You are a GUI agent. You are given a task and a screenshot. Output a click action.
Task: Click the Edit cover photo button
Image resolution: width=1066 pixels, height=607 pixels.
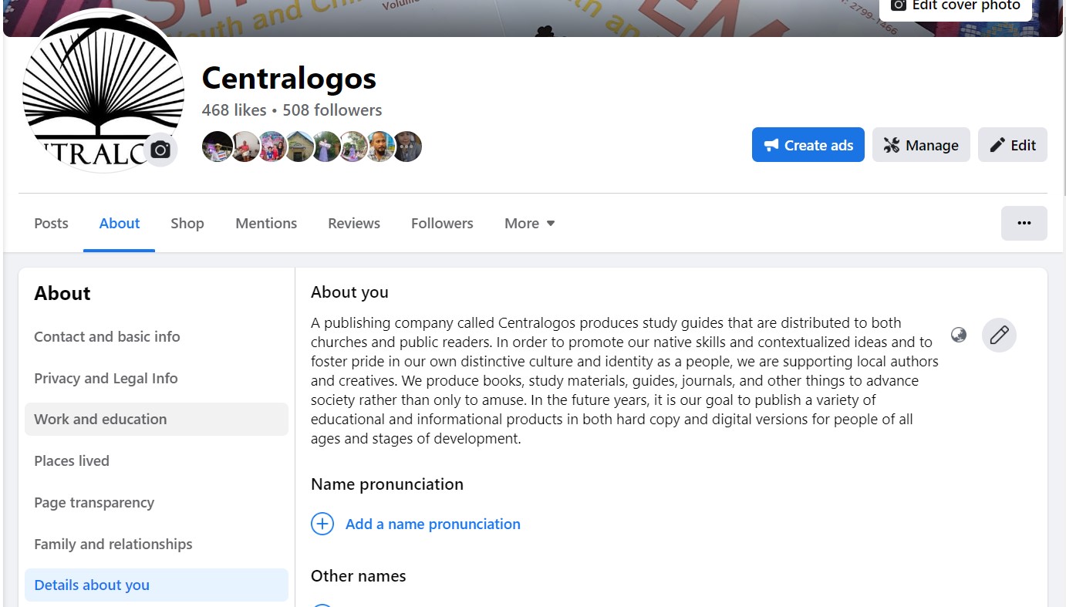pyautogui.click(x=955, y=6)
